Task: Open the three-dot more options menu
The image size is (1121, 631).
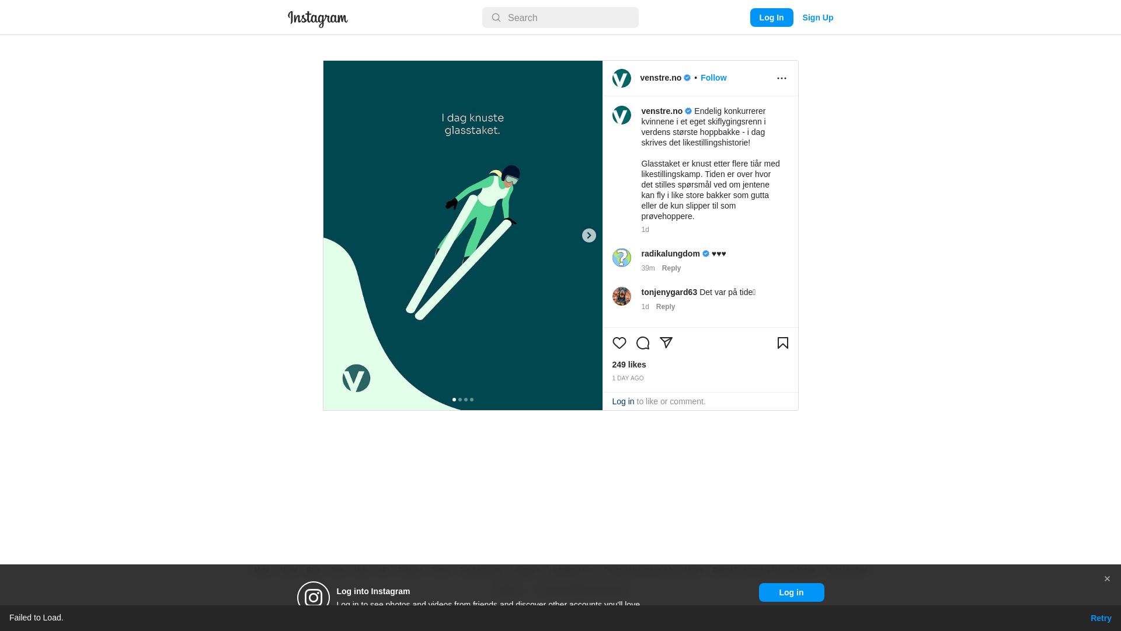Action: (x=781, y=78)
